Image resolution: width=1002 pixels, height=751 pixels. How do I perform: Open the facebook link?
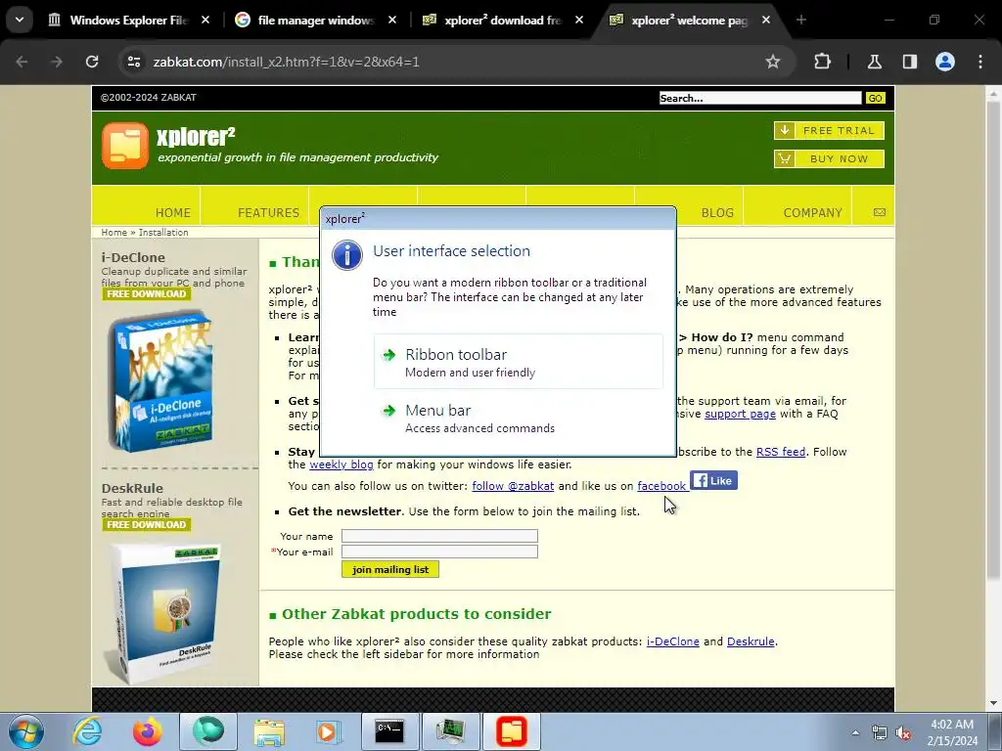[661, 486]
